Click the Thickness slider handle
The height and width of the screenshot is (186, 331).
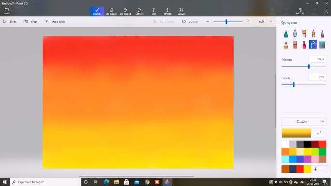pos(309,66)
